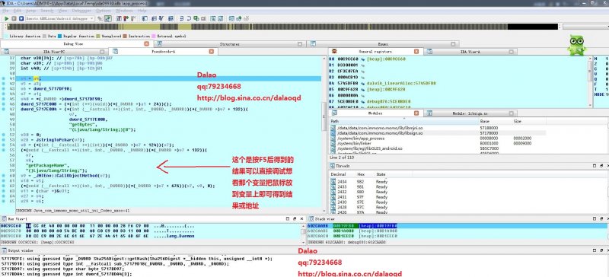The height and width of the screenshot is (277, 609).
Task: Open the Edit menu
Action: (x=16, y=11)
